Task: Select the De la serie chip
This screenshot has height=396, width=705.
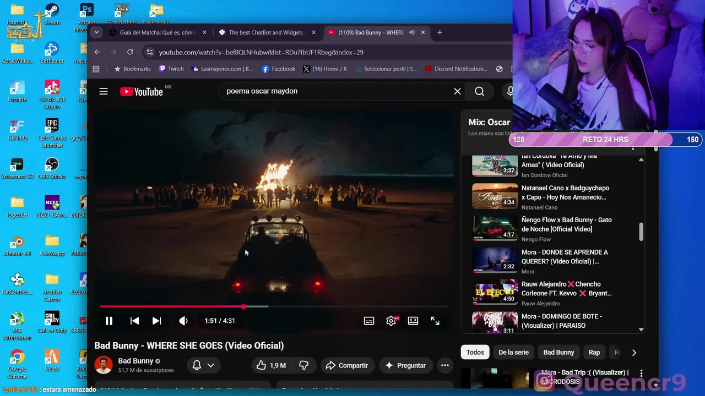Action: (x=513, y=353)
